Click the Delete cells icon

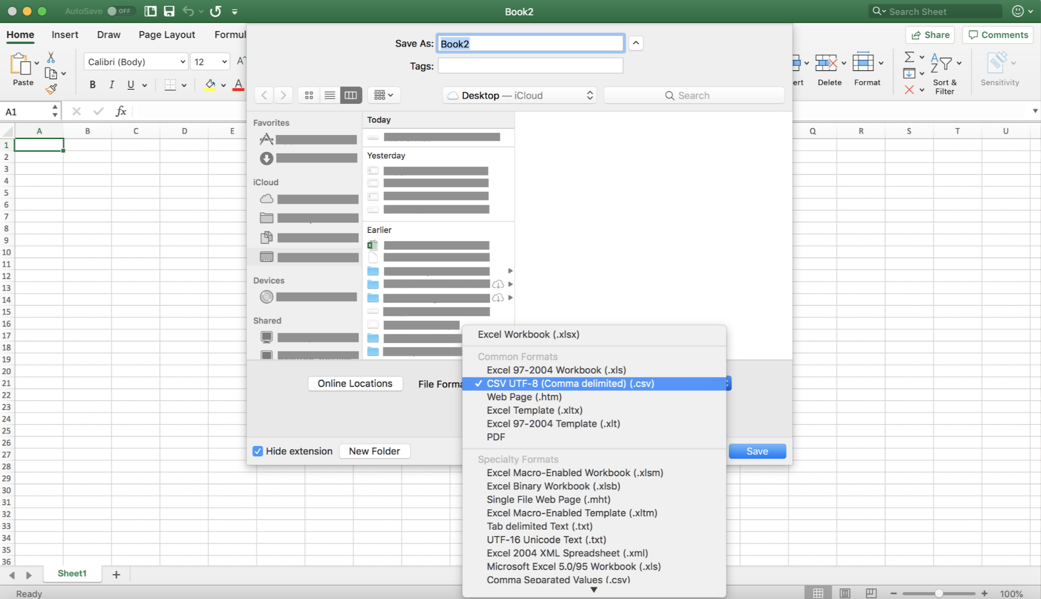(826, 63)
